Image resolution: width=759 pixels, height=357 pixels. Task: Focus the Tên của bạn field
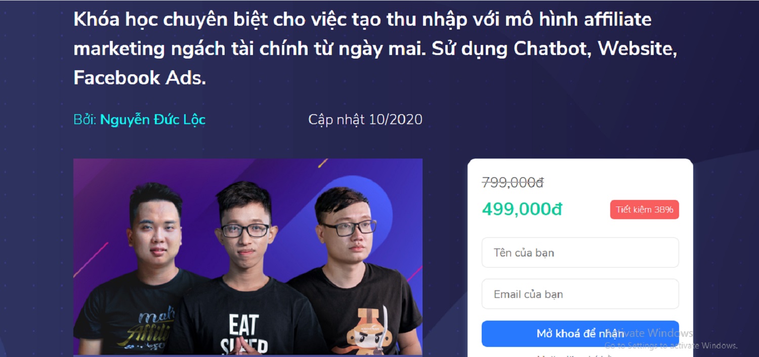(580, 252)
